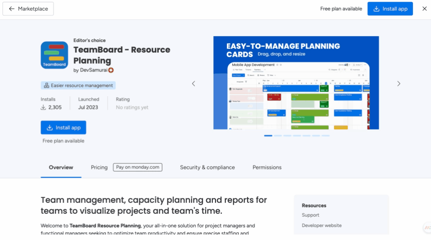Image resolution: width=431 pixels, height=240 pixels.
Task: Select the last carousel indicator dot
Action: point(326,136)
